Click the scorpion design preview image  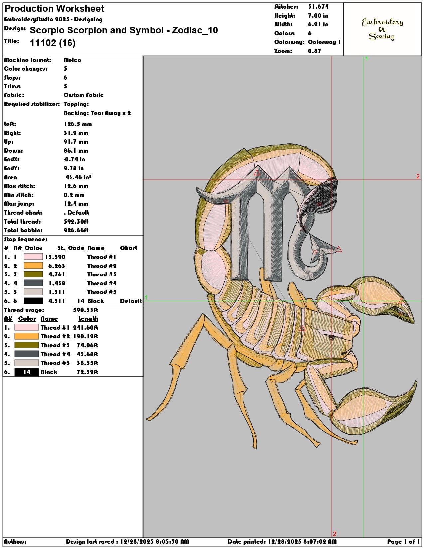click(282, 296)
